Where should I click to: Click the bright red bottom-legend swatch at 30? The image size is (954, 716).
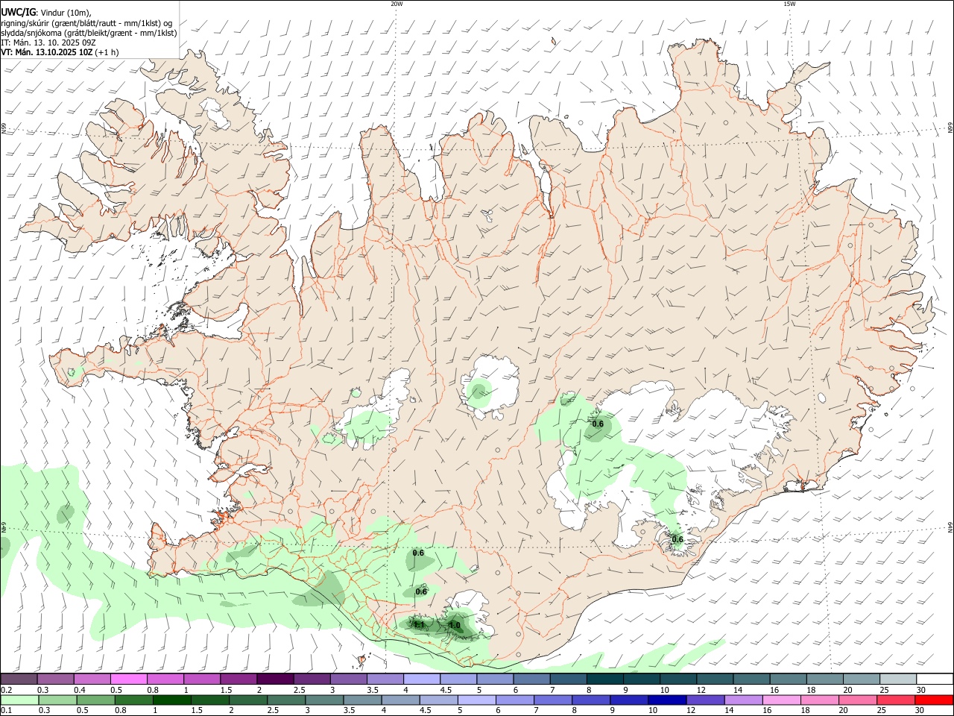(x=935, y=700)
